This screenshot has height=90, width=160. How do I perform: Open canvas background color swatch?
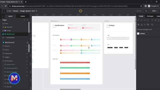pyautogui.click(x=138, y=33)
